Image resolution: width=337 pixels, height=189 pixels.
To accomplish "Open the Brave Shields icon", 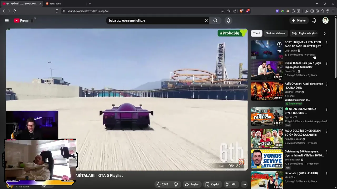I will [241, 11].
